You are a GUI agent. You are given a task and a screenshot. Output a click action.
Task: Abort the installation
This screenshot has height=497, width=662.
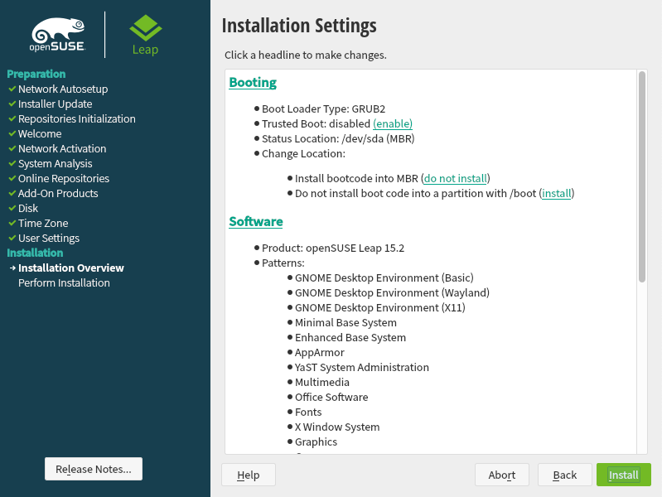coord(501,475)
